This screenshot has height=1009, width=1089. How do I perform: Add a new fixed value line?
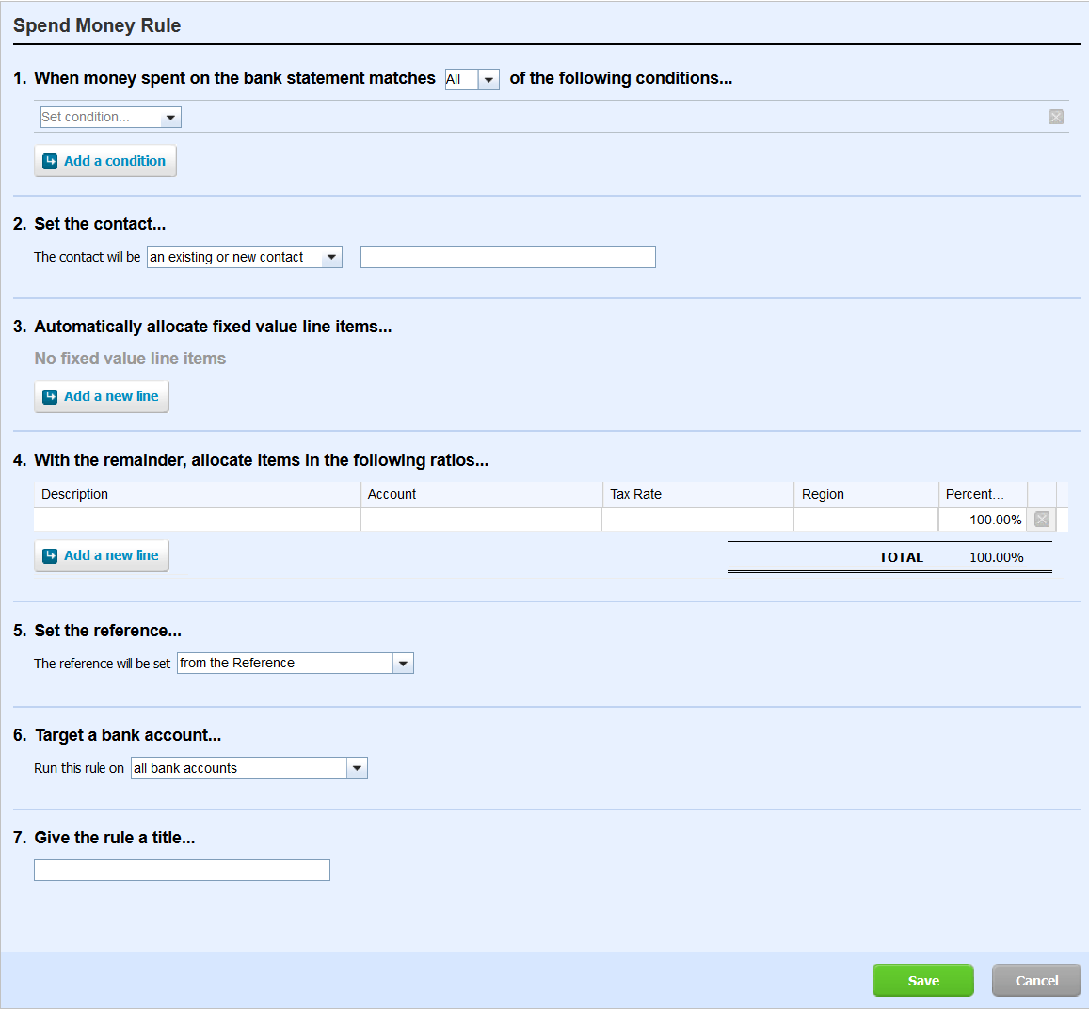(102, 396)
